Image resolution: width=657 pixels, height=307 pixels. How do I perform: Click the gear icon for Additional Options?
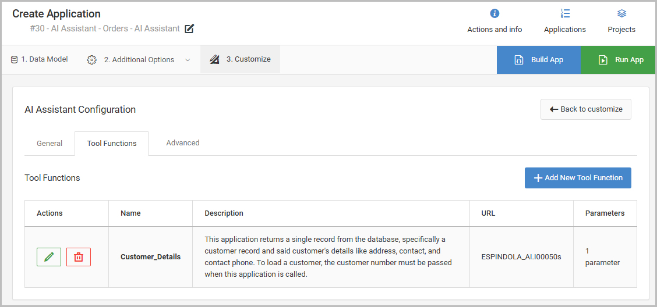[91, 59]
